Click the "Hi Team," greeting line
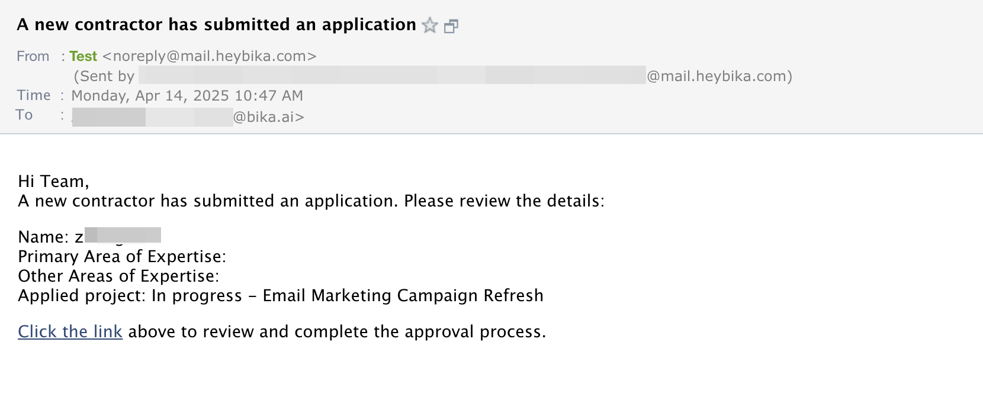983x400 pixels. pyautogui.click(x=53, y=181)
